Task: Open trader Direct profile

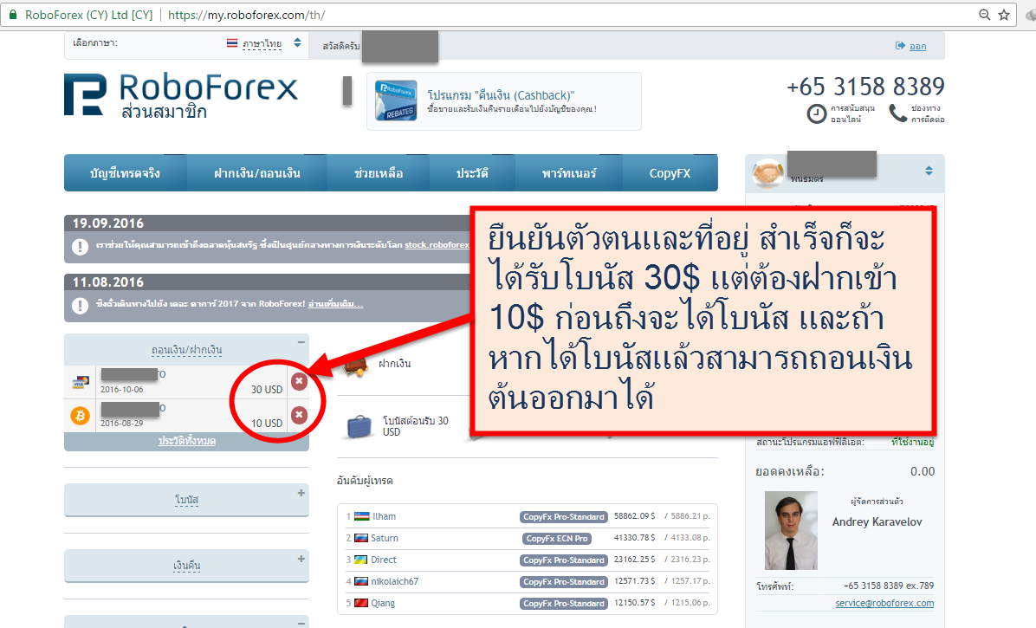Action: point(384,560)
